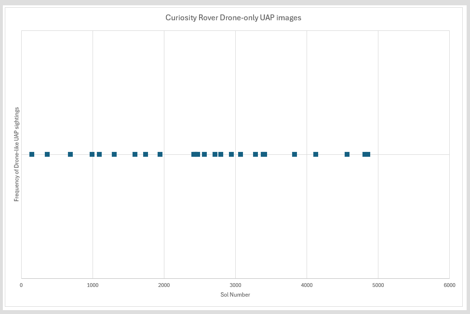This screenshot has width=470, height=314.
Task: Select the data marker near Sol 1590
Action: 135,154
